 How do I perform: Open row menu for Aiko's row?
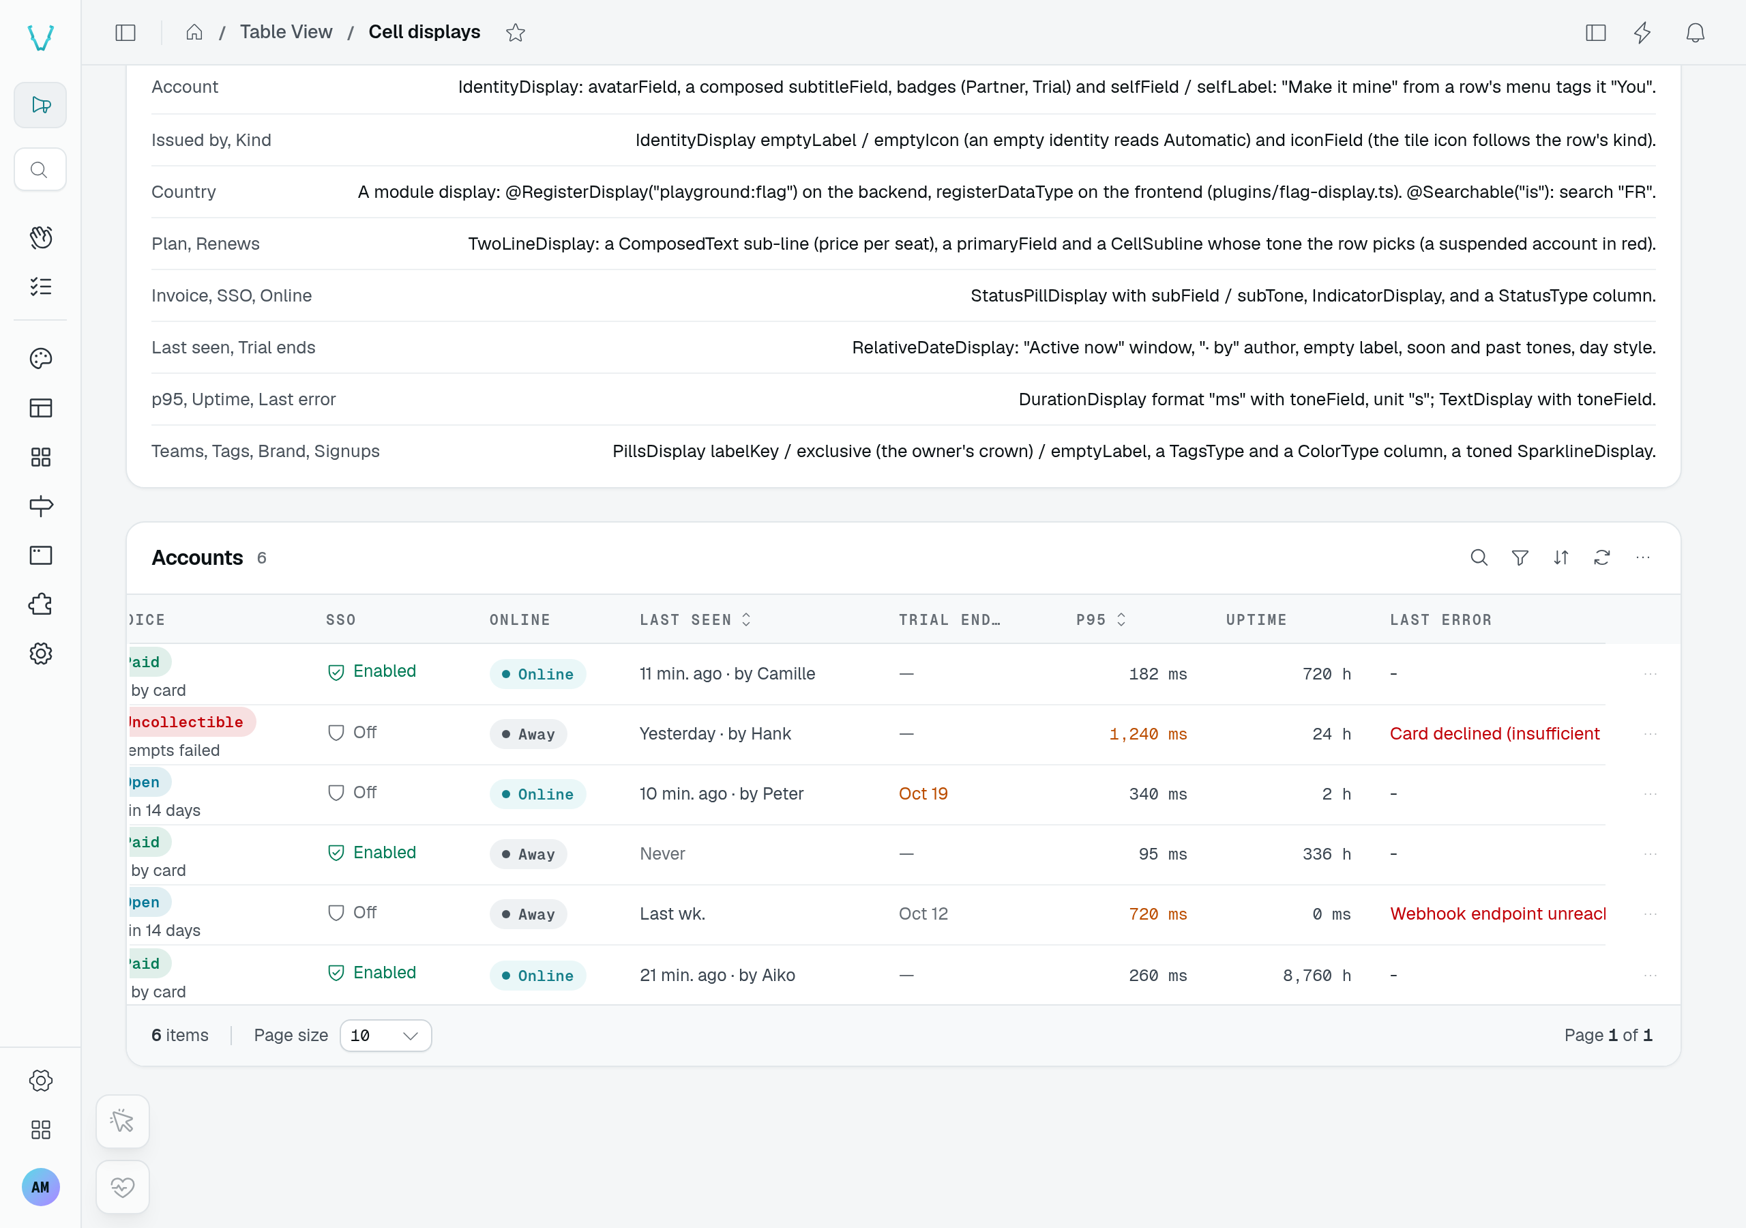(x=1651, y=976)
